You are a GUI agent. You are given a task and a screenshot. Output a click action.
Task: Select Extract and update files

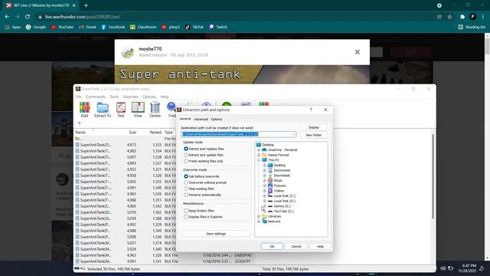204,155
